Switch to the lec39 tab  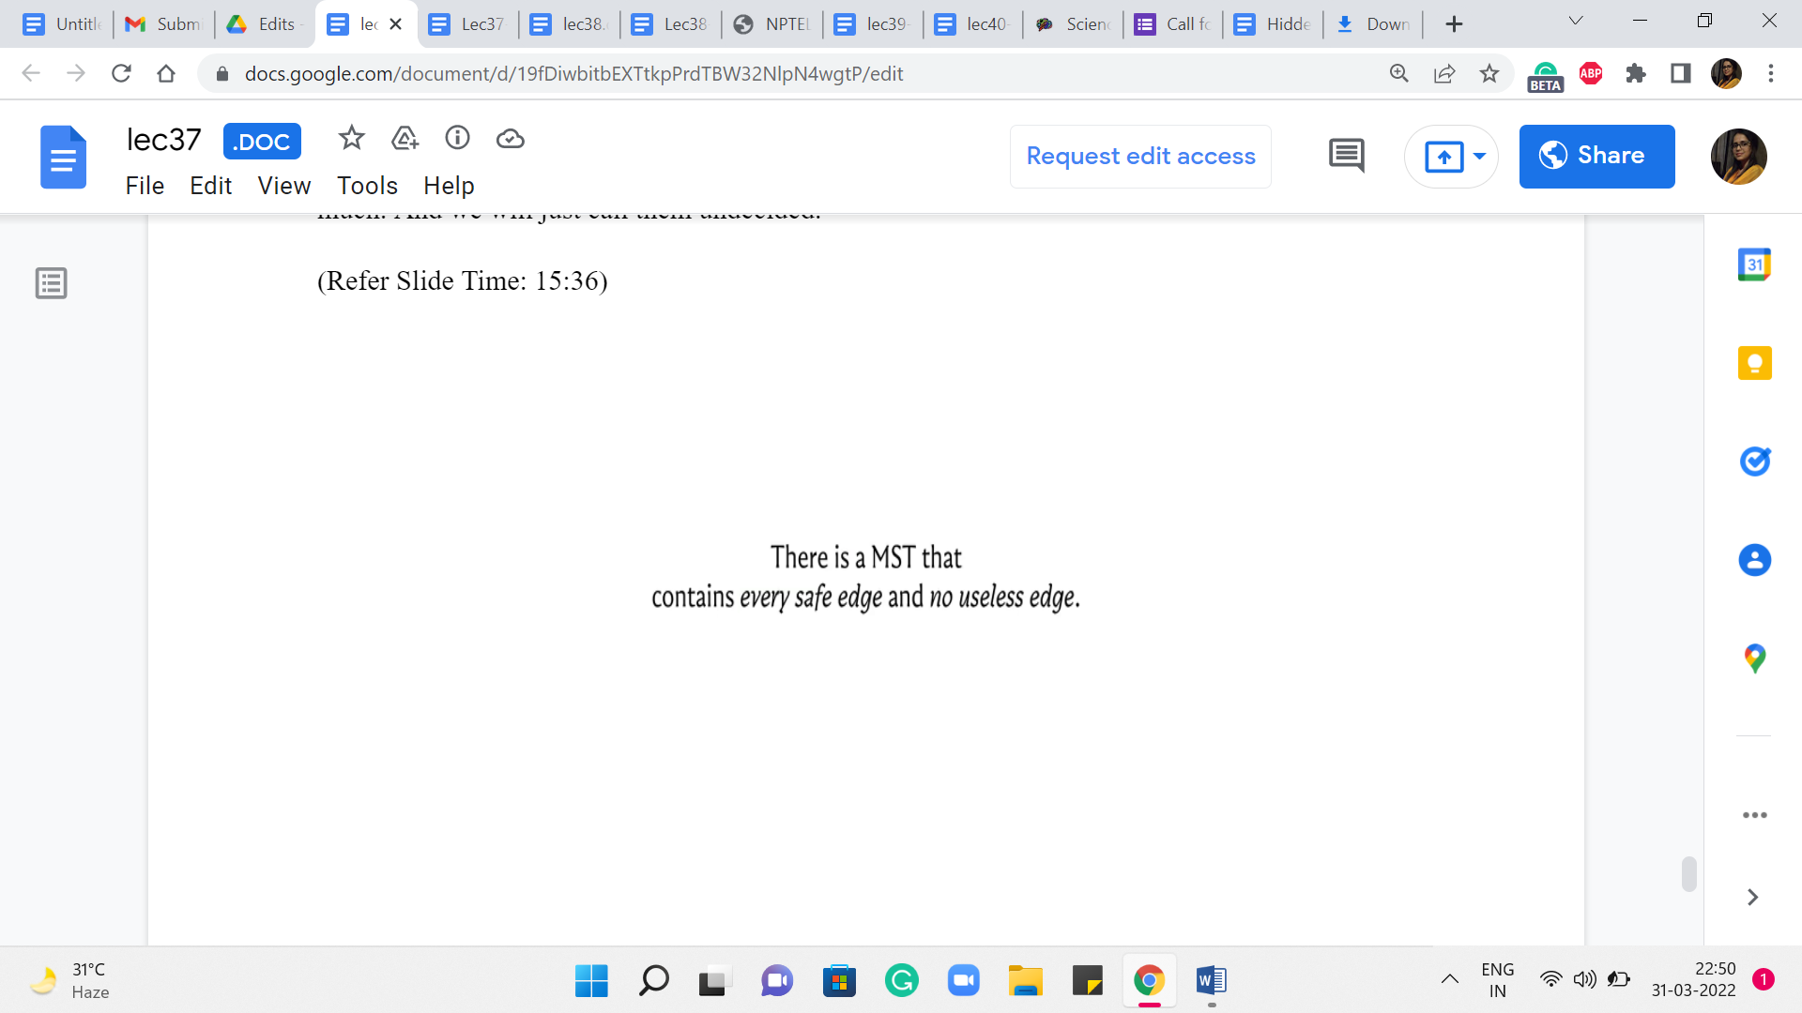(873, 24)
